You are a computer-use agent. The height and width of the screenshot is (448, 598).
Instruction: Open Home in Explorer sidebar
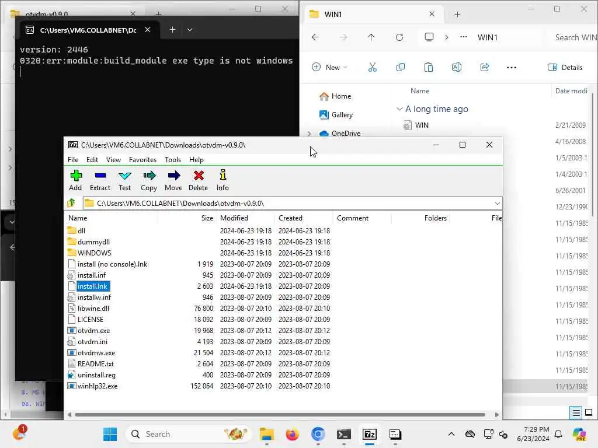[x=336, y=96]
